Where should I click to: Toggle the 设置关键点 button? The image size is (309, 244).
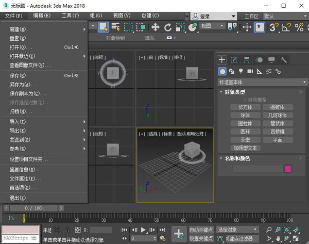pos(201,239)
